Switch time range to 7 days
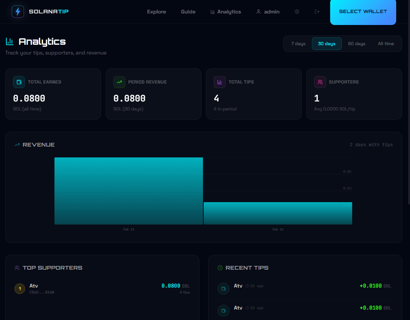Image resolution: width=410 pixels, height=320 pixels. (x=298, y=44)
